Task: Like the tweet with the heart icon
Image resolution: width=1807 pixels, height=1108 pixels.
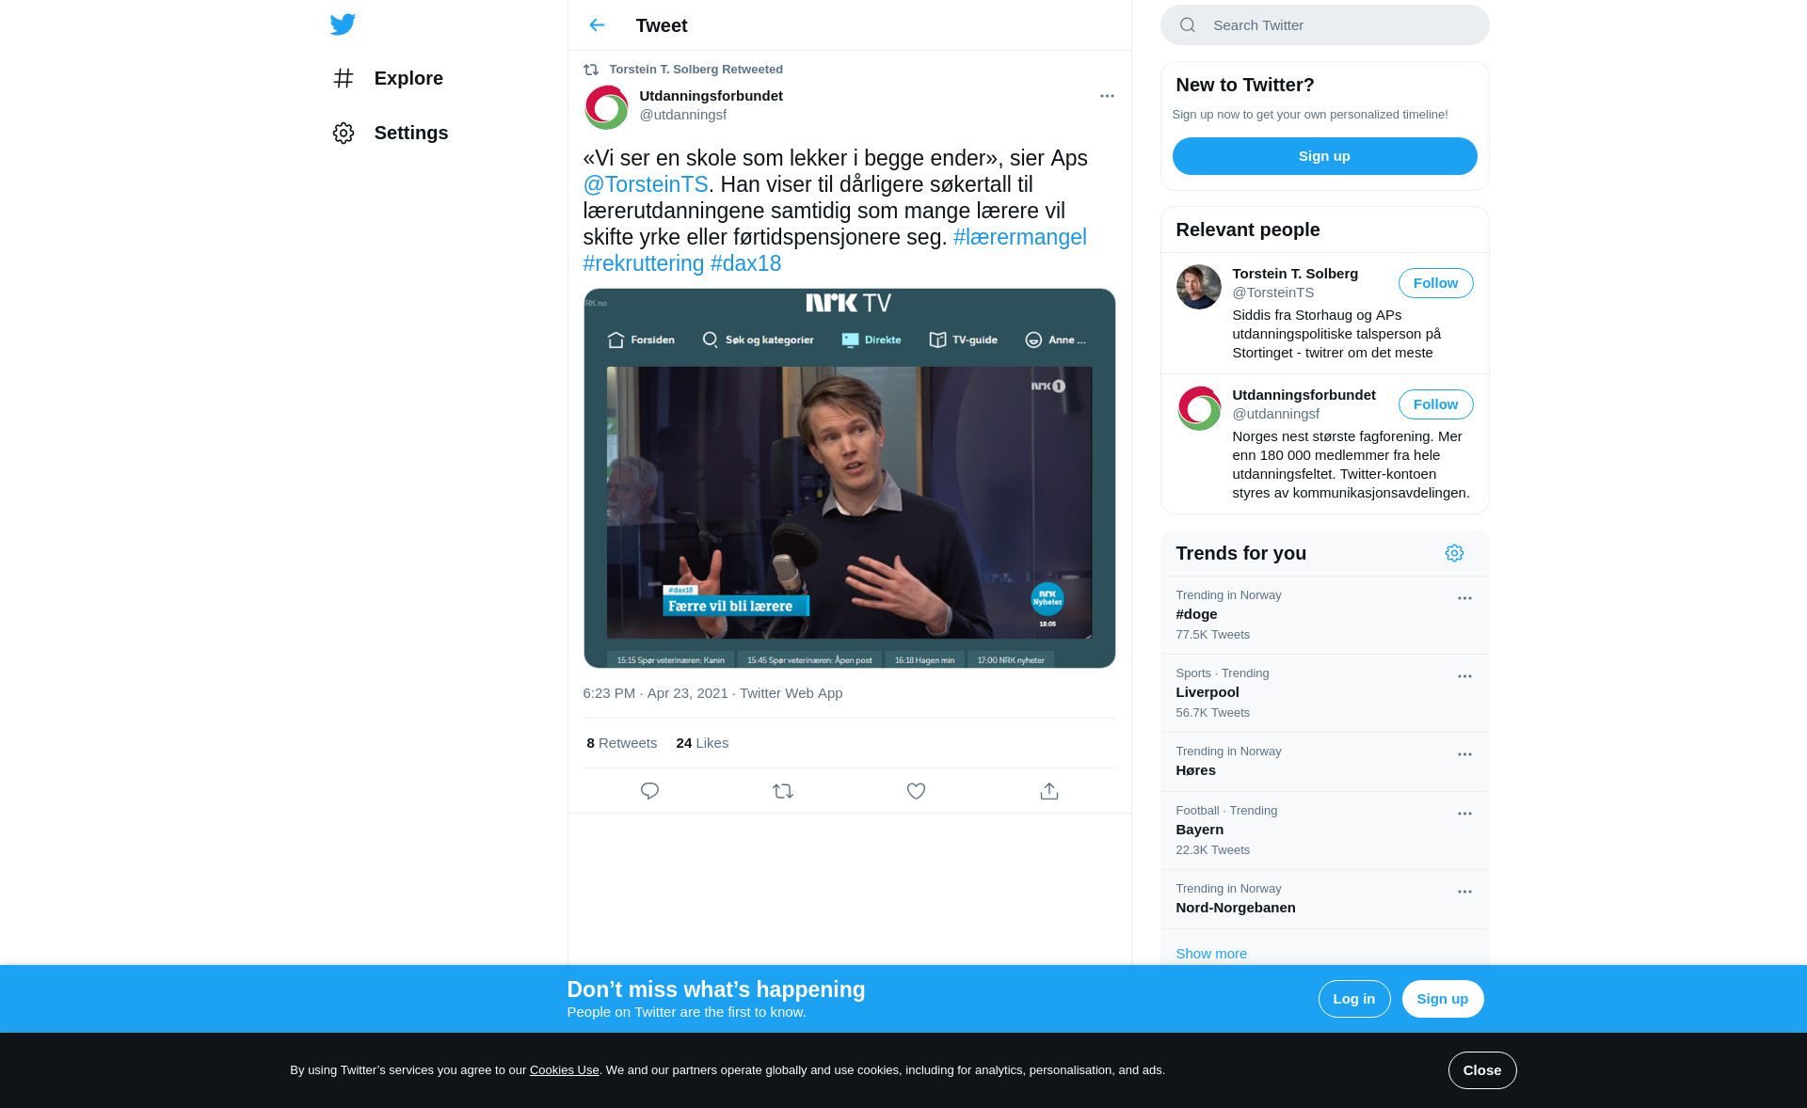Action: 916,791
